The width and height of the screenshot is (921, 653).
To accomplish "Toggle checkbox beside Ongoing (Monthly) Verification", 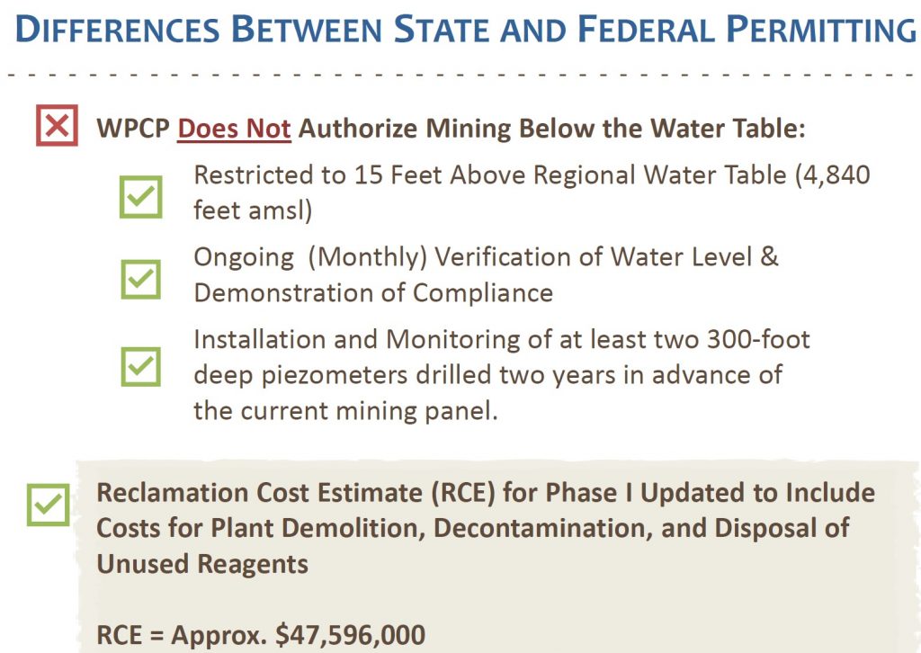I will click(x=141, y=280).
